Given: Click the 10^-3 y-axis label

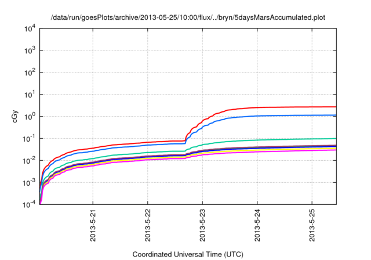Looking at the screenshot, I should pyautogui.click(x=29, y=183).
